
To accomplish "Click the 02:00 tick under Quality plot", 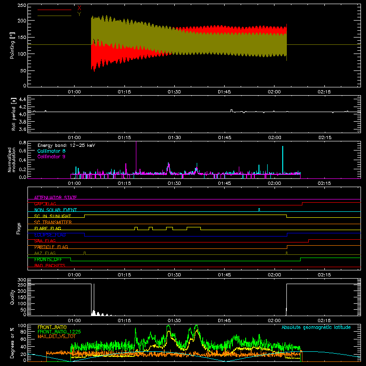I will pyautogui.click(x=274, y=321).
